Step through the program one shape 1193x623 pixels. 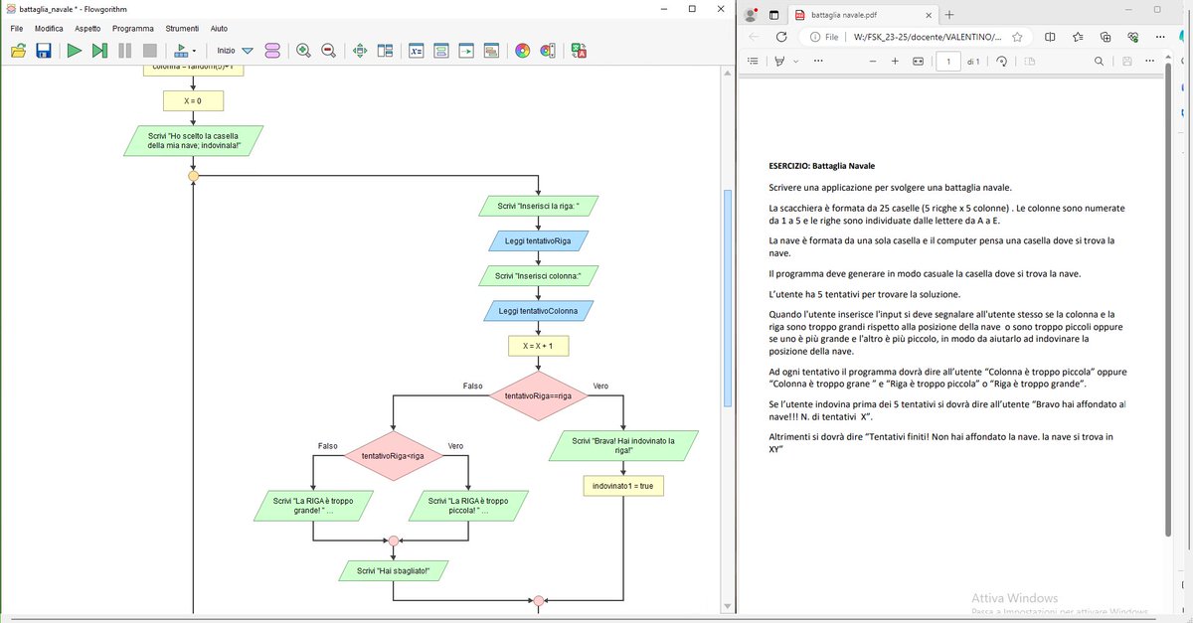coord(99,51)
